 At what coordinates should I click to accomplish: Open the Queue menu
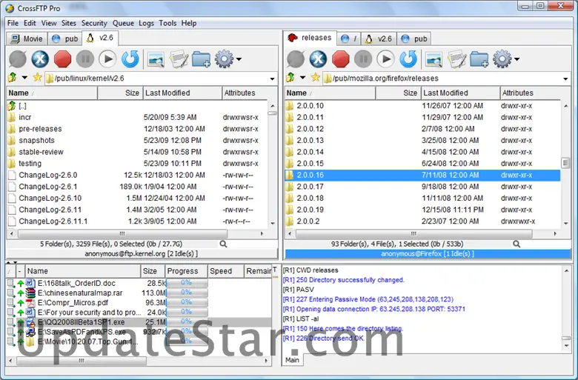123,23
